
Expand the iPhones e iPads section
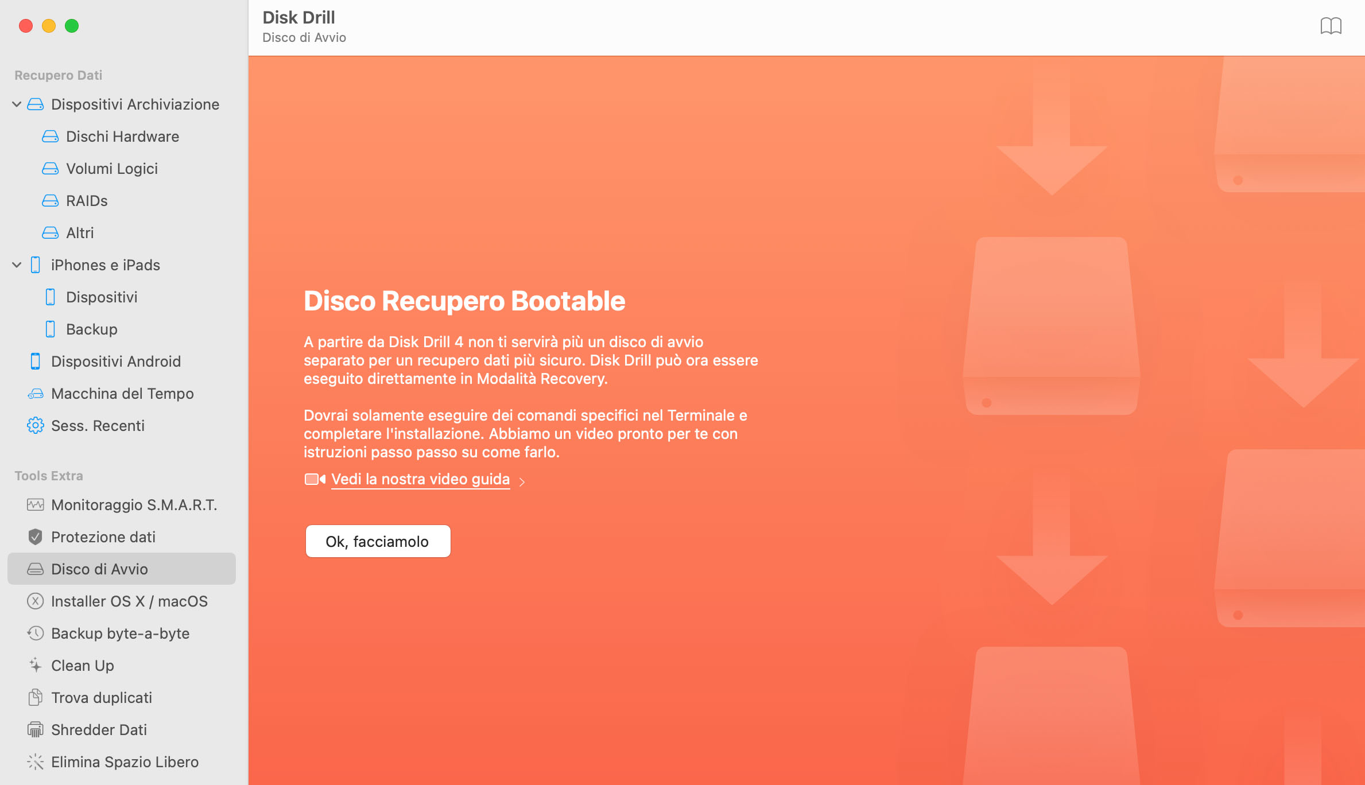click(x=17, y=264)
